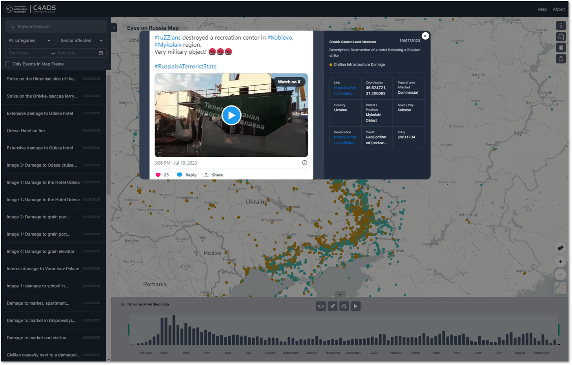Open the All categories dropdown

[30, 40]
